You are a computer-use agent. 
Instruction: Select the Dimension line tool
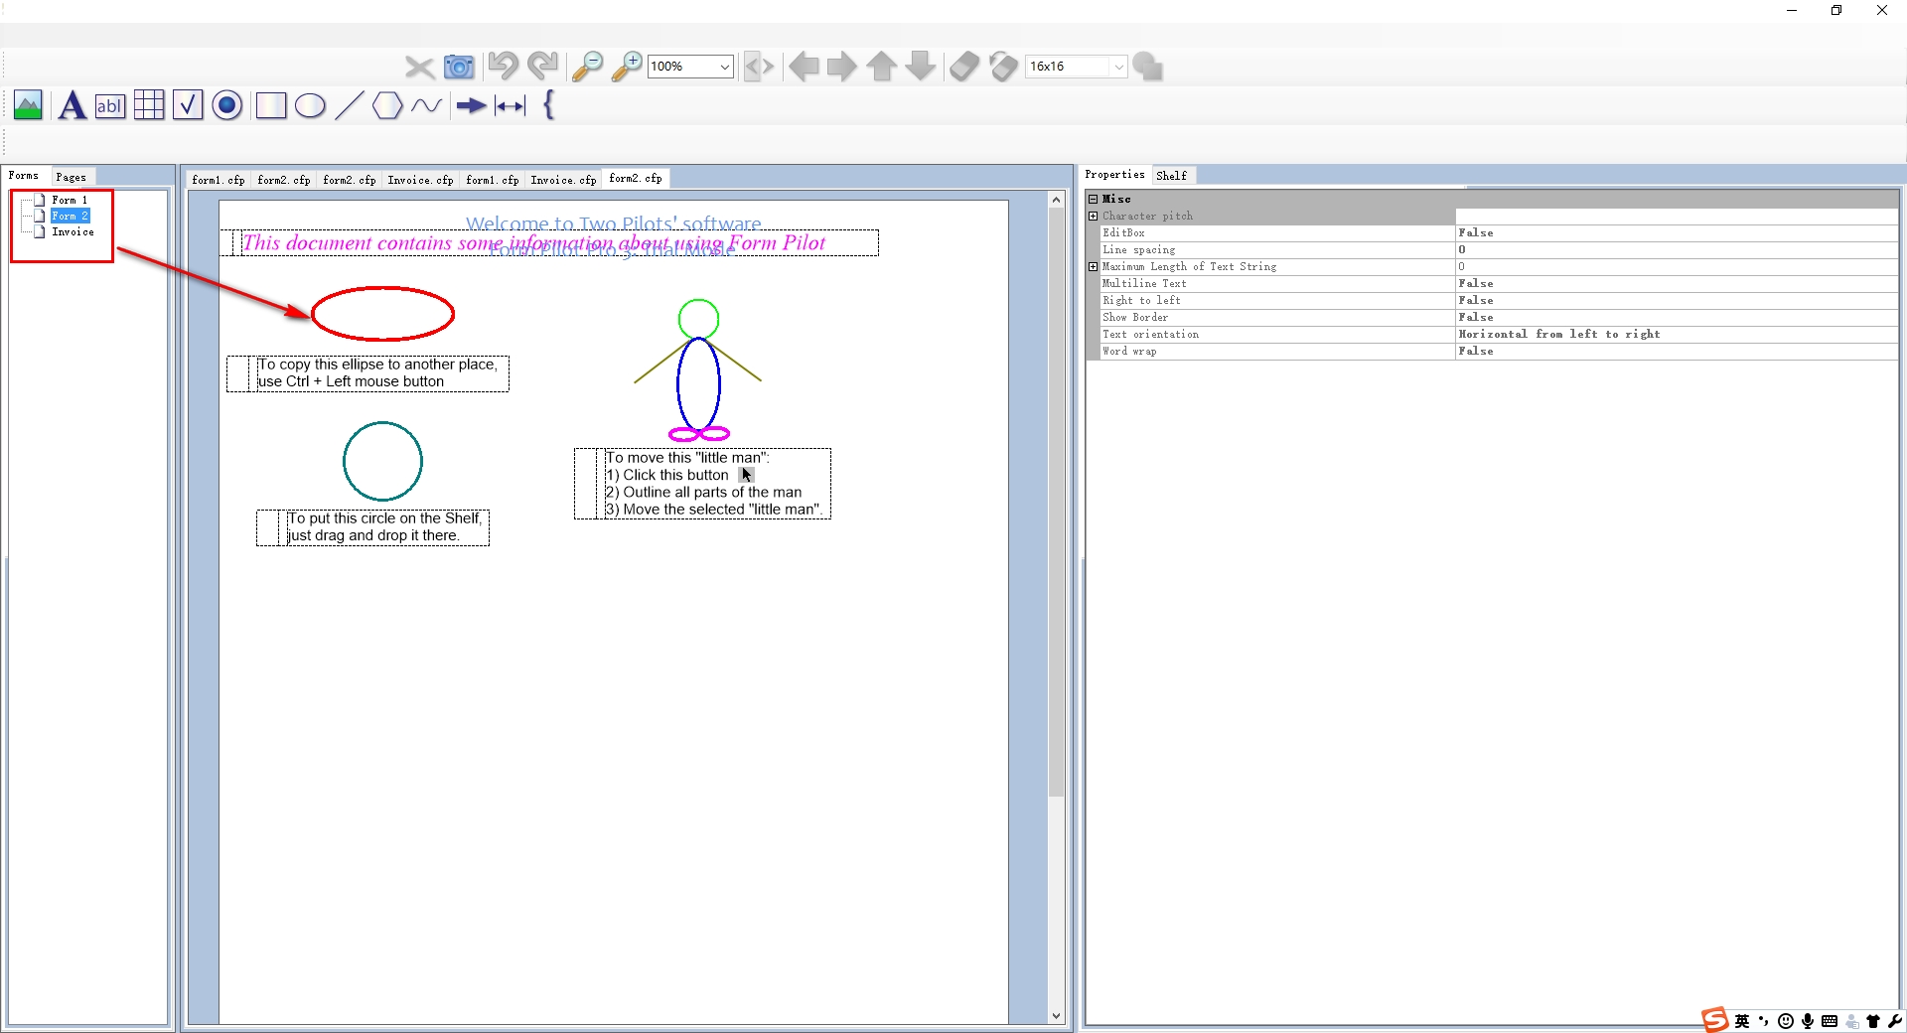click(510, 105)
